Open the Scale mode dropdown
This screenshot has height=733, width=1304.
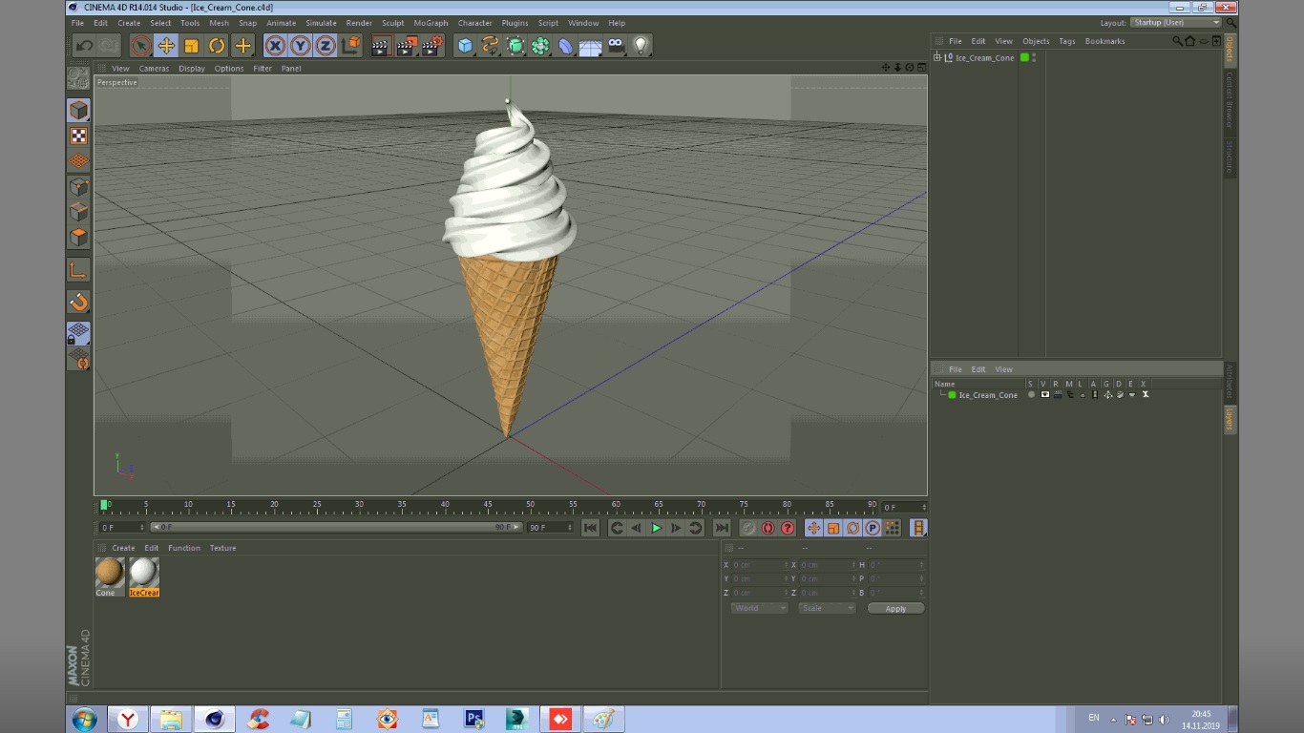827,608
